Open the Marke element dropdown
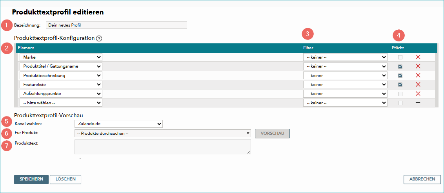444x193 pixels. point(61,57)
